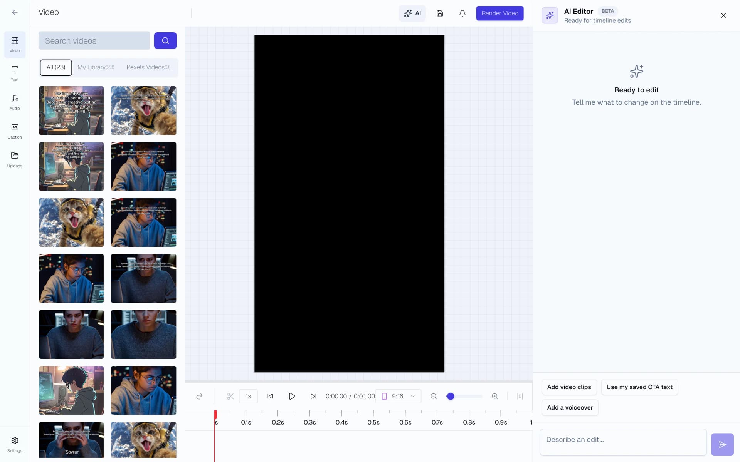This screenshot has width=740, height=462.
Task: Switch to the Pexels Videos tab
Action: pos(148,67)
